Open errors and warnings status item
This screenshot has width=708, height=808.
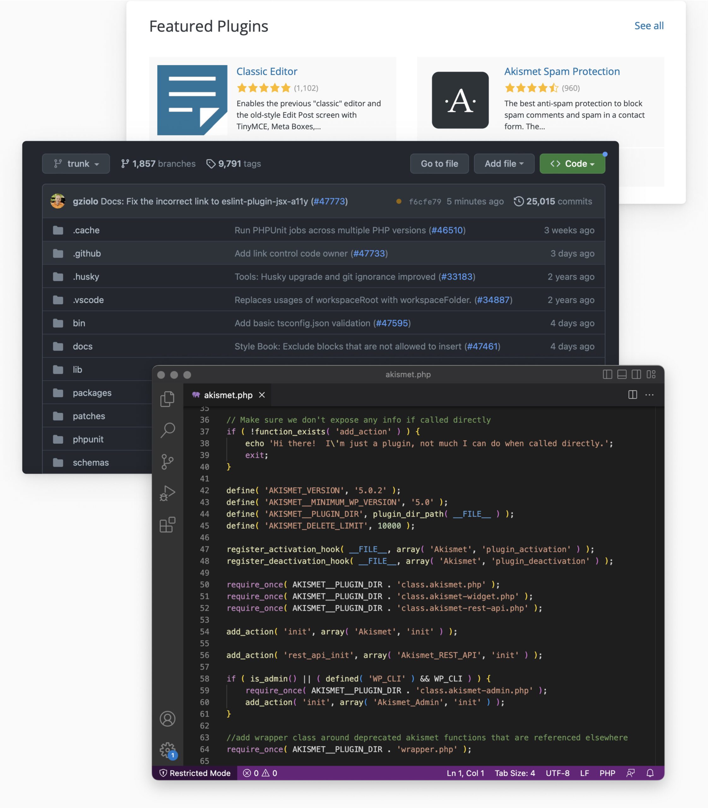pyautogui.click(x=260, y=773)
